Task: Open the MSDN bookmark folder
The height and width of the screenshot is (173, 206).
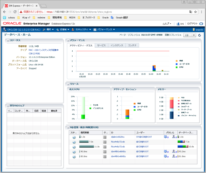Action: [70, 17]
